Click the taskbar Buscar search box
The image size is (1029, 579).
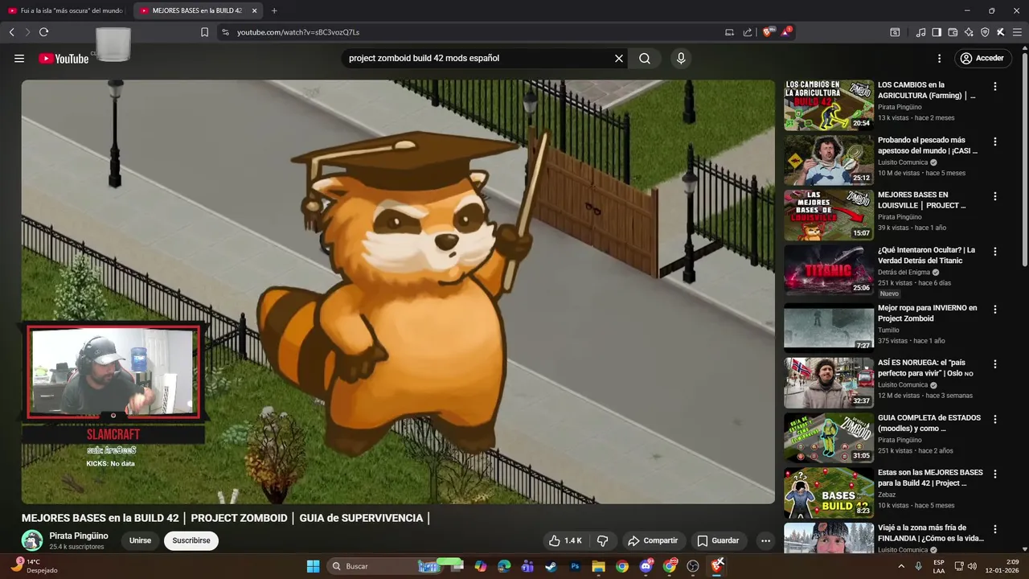(384, 566)
